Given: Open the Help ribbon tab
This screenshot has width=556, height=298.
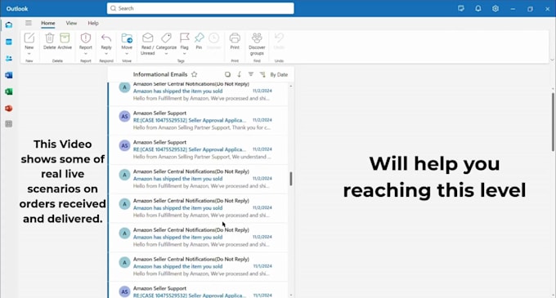Looking at the screenshot, I should click(x=93, y=23).
